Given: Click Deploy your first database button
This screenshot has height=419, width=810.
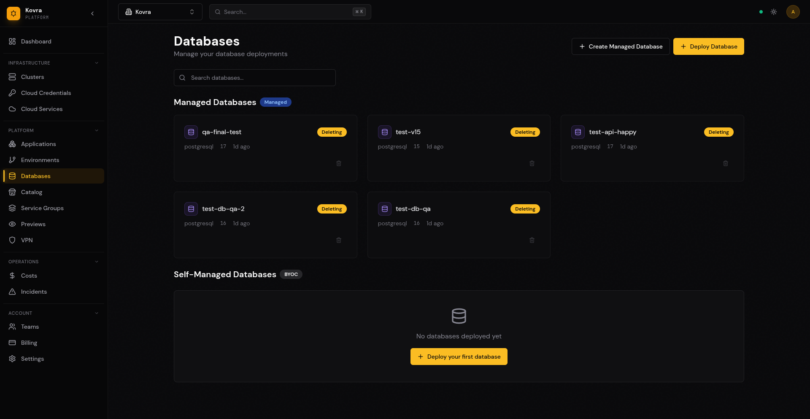Looking at the screenshot, I should tap(459, 357).
